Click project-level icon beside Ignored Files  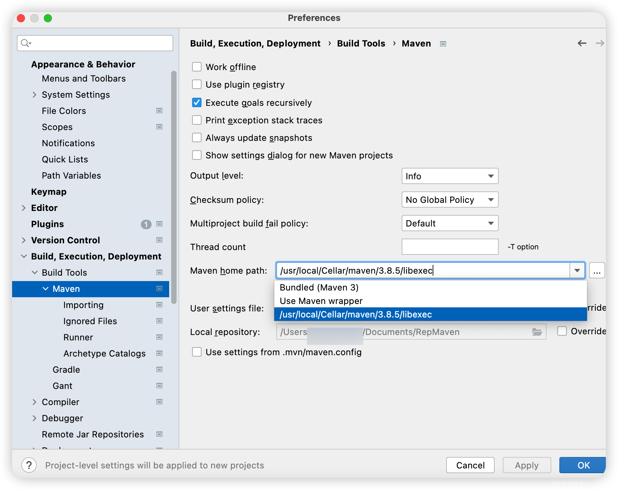coord(159,321)
